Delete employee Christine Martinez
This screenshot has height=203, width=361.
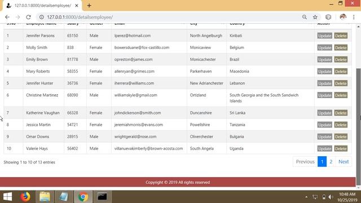(341, 95)
